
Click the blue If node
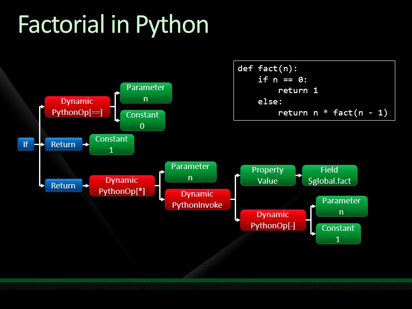pyautogui.click(x=26, y=144)
